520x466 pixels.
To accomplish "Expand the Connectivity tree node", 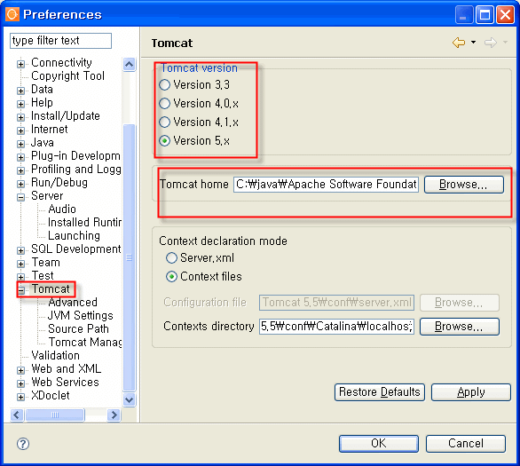I will tap(20, 64).
